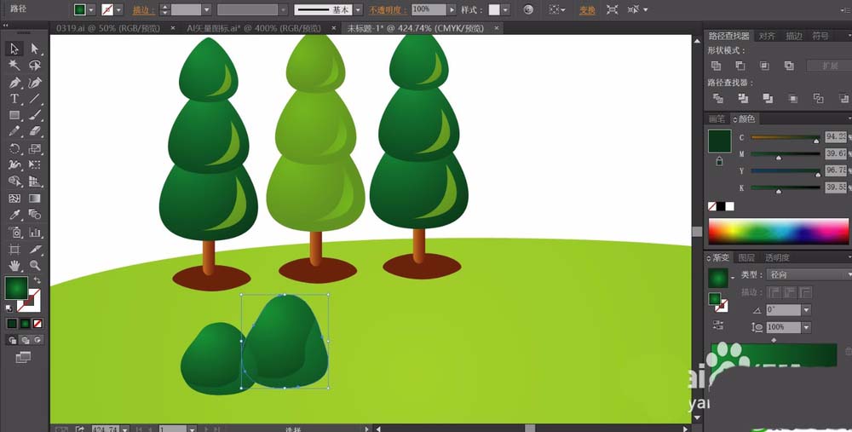Screen dimensions: 852x432
Task: Pick the Eyedropper tool
Action: pyautogui.click(x=14, y=215)
